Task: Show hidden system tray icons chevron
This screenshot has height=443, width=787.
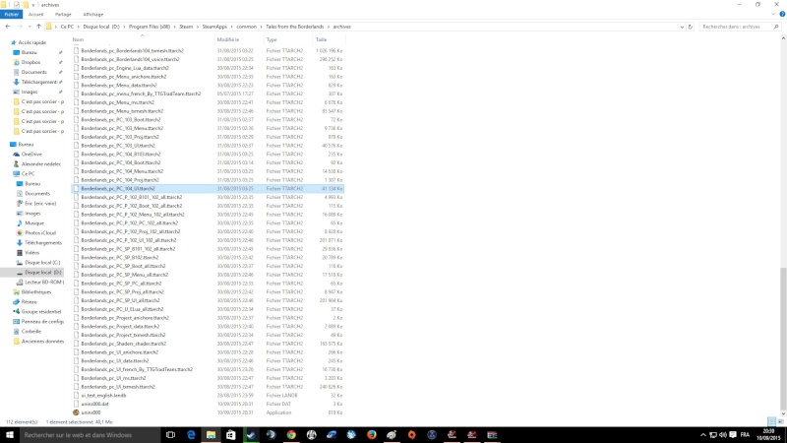Action: (702, 435)
